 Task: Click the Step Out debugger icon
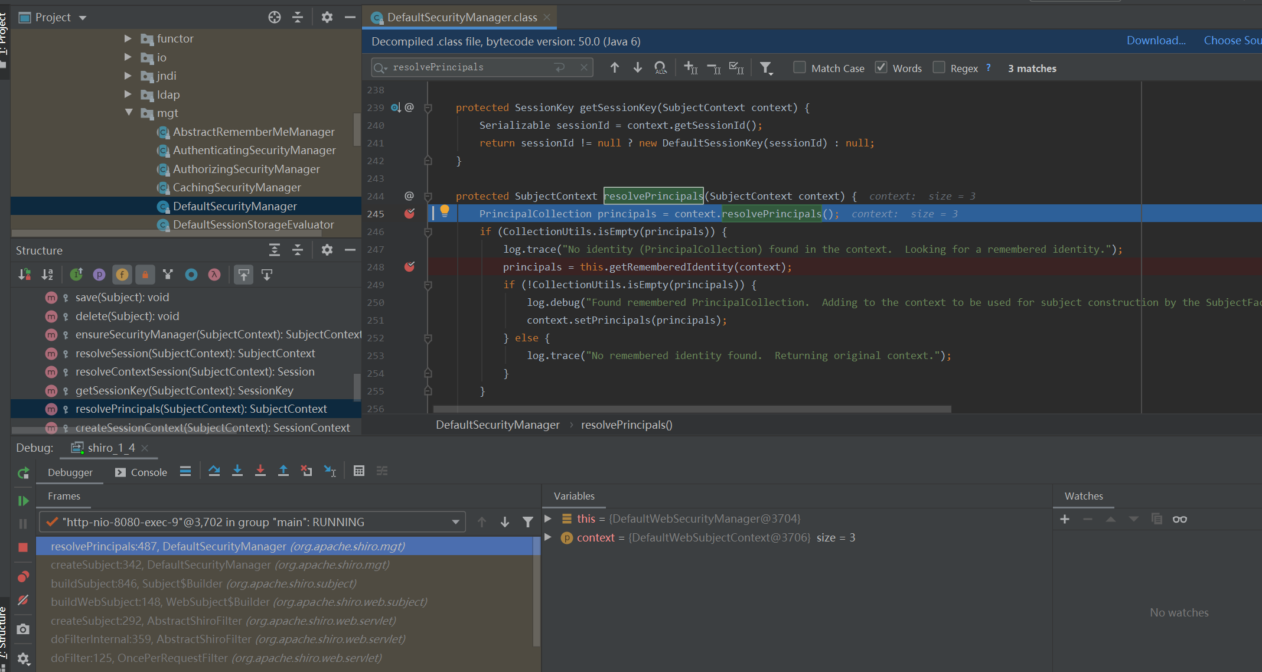coord(283,471)
